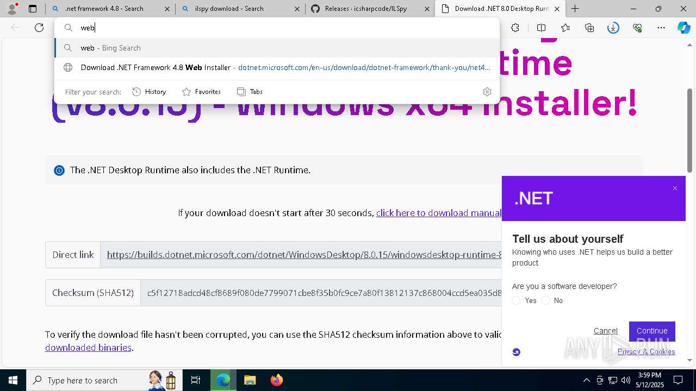This screenshot has height=391, width=696.
Task: Open the tab actions menu icon
Action: [x=33, y=9]
